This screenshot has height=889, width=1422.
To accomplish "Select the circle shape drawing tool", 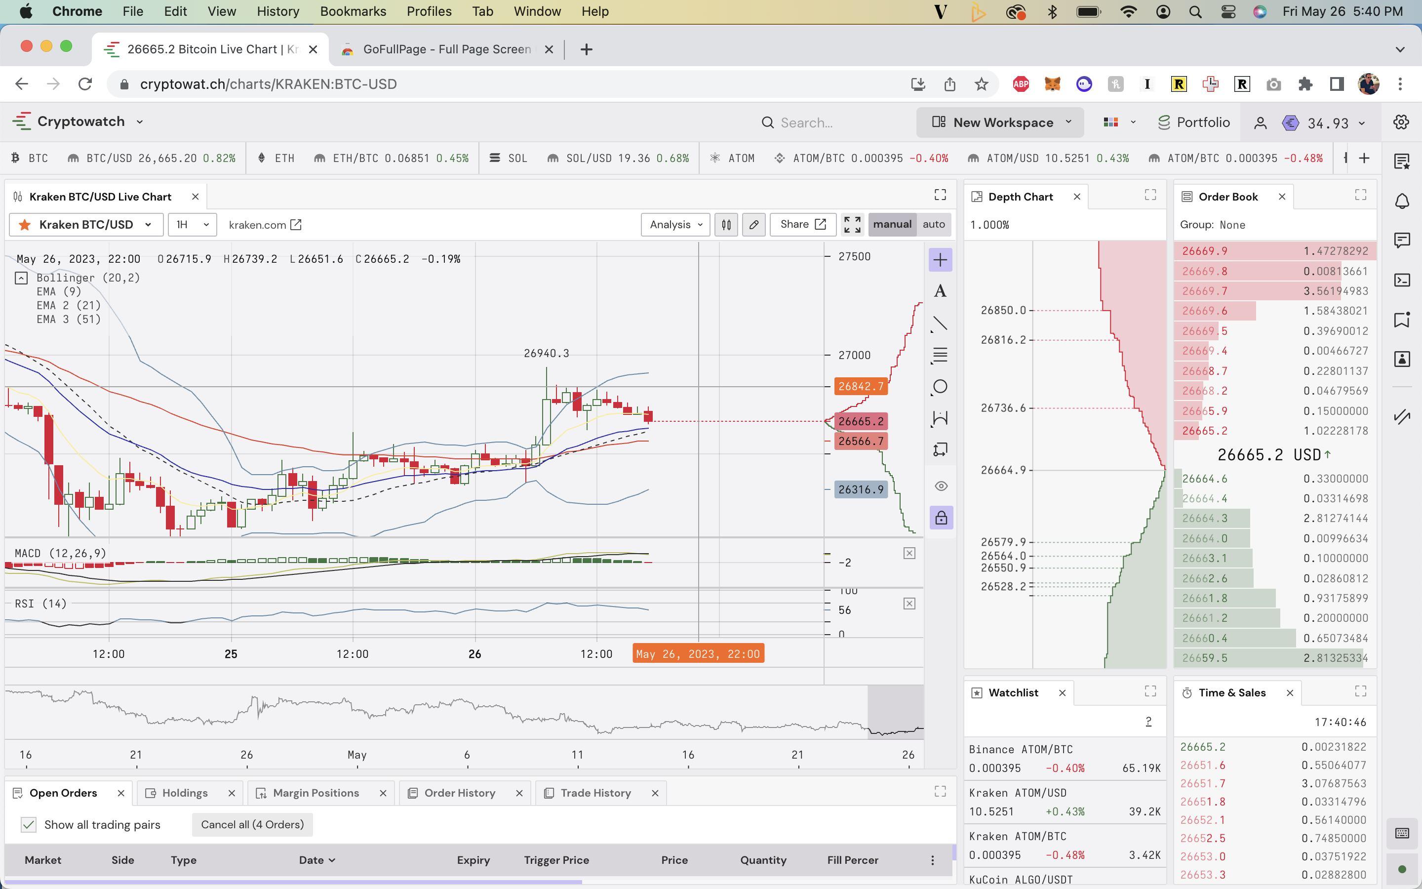I will (940, 387).
